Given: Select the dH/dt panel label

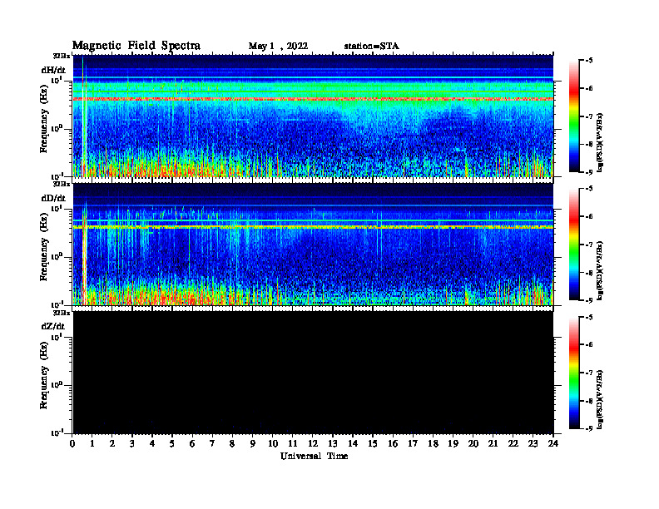Looking at the screenshot, I should tap(53, 70).
